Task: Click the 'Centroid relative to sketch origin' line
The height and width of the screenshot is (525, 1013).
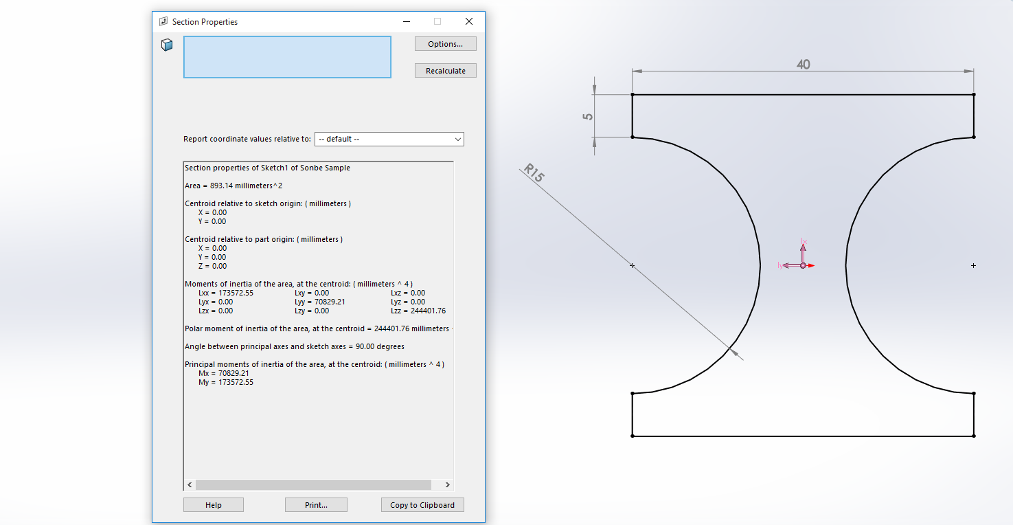Action: pos(268,203)
